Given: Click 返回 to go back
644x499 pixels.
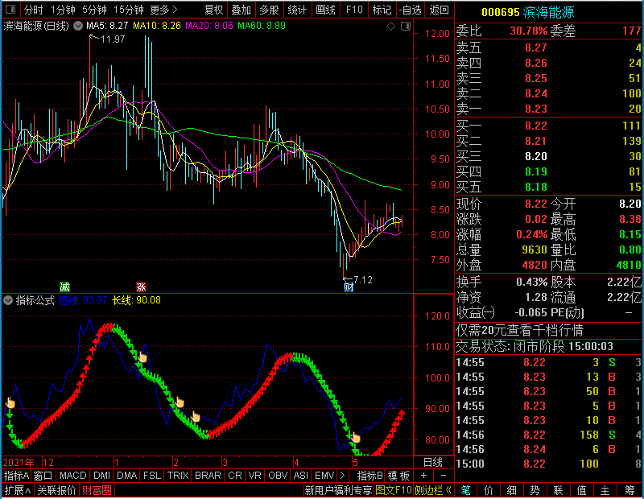Looking at the screenshot, I should 439,10.
